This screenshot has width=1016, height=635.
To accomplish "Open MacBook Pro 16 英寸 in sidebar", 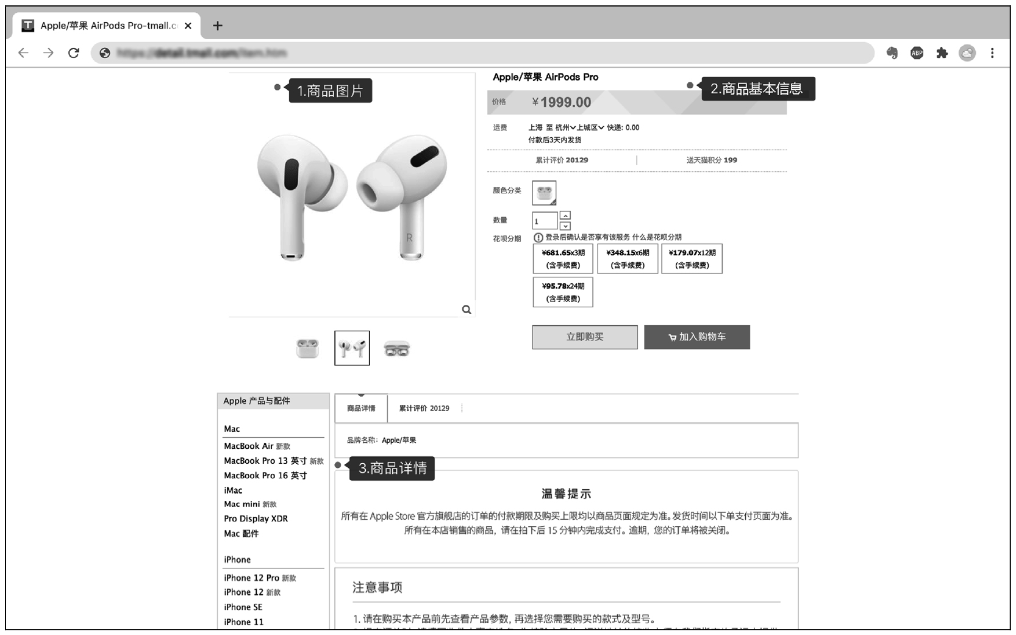I will 265,475.
